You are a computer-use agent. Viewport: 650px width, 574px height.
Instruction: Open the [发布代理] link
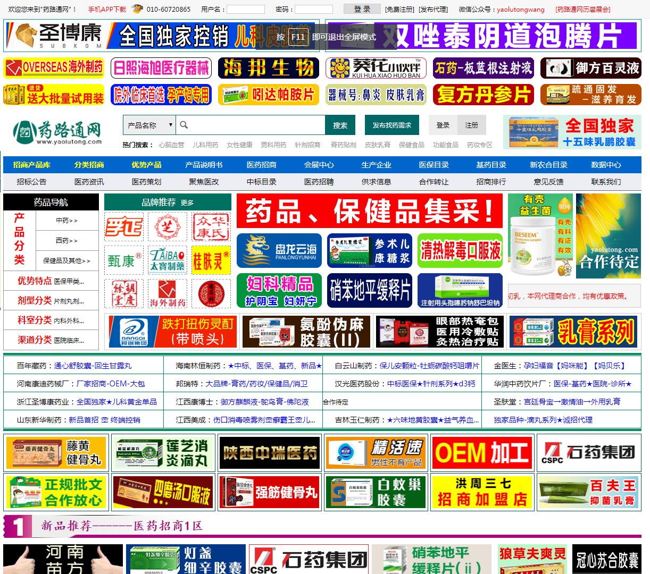(x=434, y=9)
